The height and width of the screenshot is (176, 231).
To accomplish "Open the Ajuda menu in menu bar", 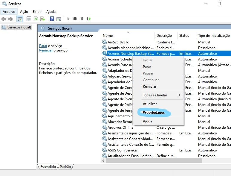I will [x=51, y=12].
